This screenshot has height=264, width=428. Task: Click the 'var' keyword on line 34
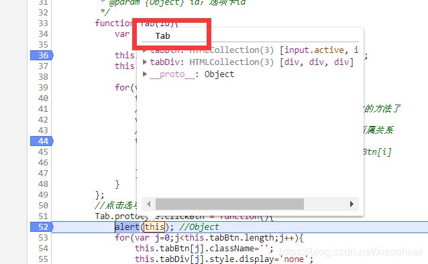(122, 34)
